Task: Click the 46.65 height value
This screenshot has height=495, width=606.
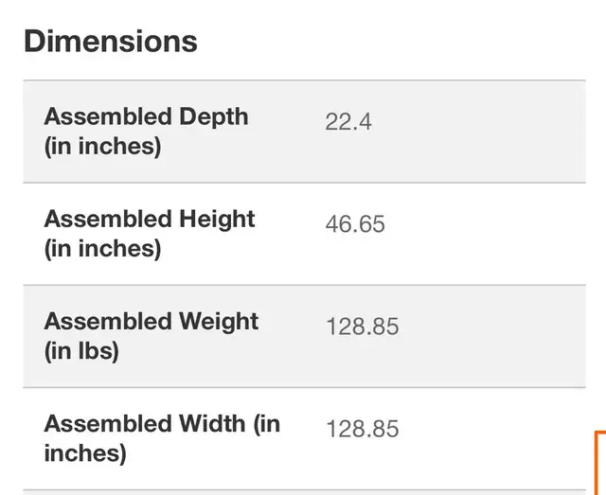Action: coord(355,224)
